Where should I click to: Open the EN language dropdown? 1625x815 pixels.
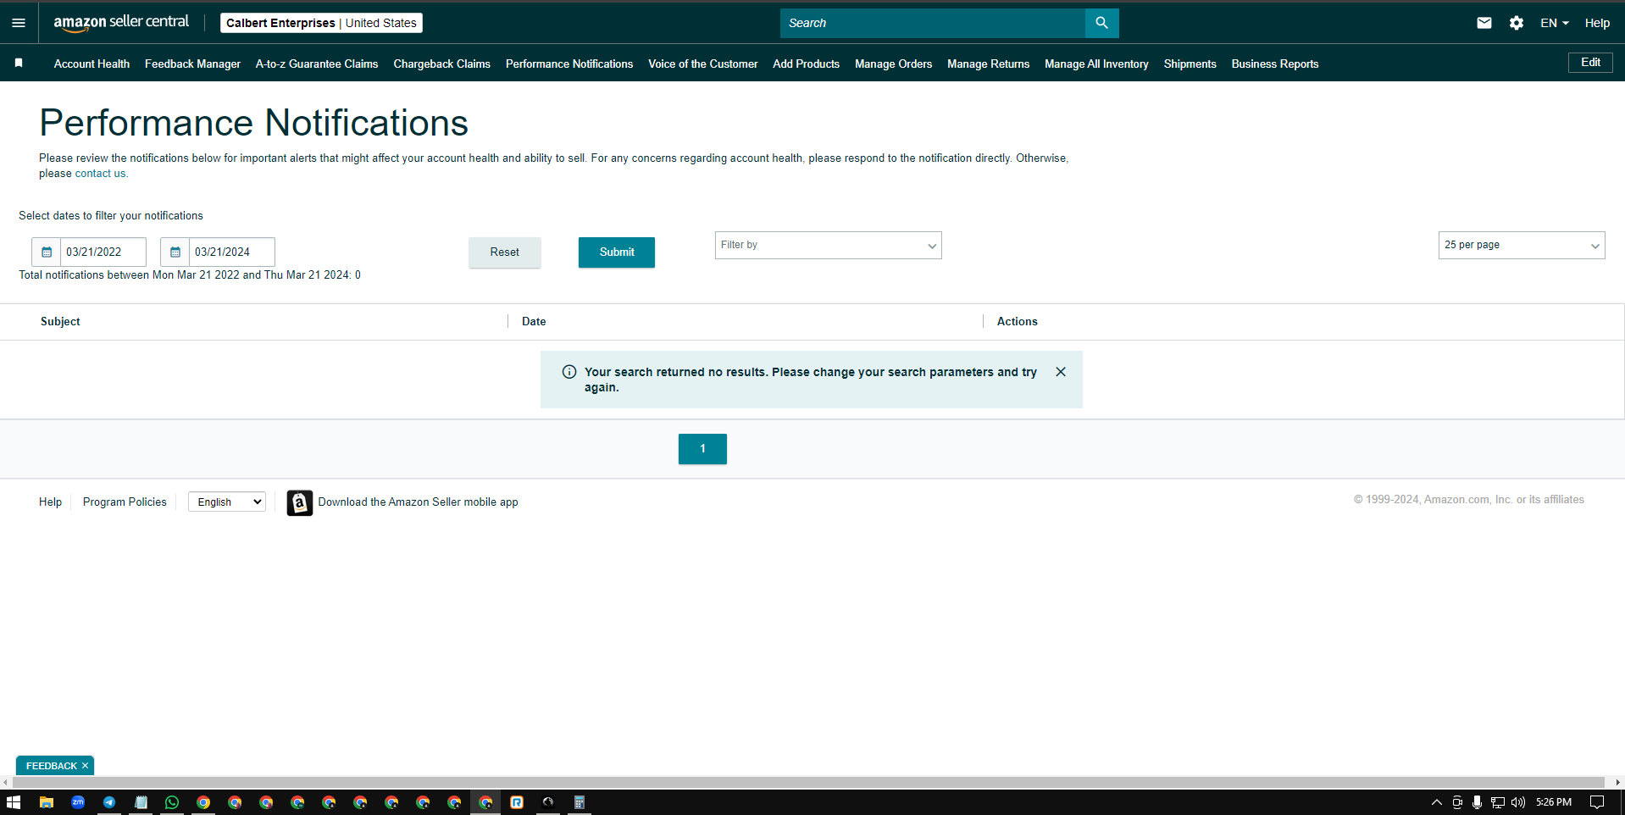[x=1554, y=23]
